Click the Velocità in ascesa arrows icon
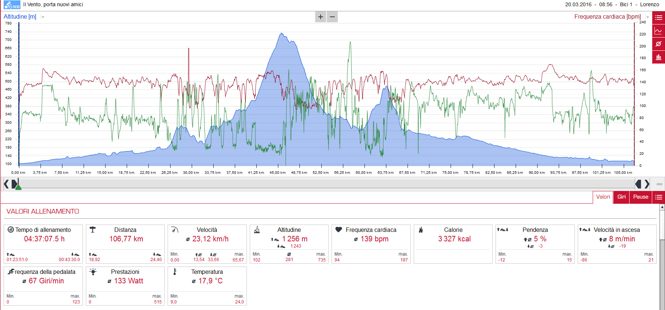The image size is (665, 310). (585, 230)
